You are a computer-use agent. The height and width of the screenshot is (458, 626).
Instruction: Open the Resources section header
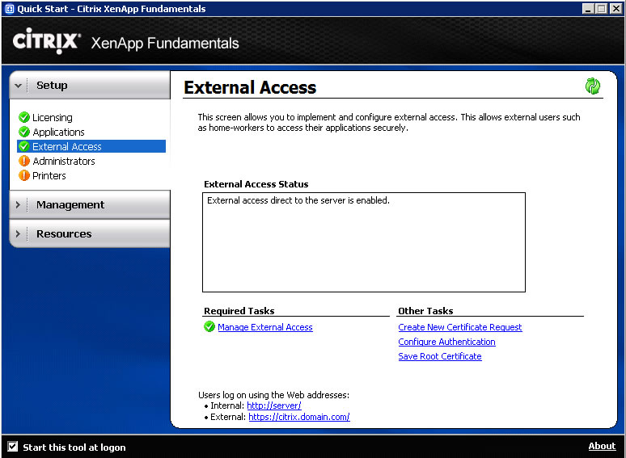91,233
